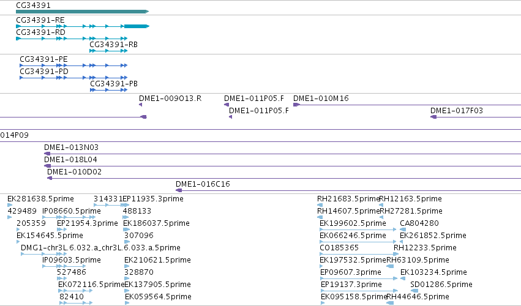
Task: Click the DME1-016C16 arrowhead
Action: pyautogui.click(x=179, y=190)
